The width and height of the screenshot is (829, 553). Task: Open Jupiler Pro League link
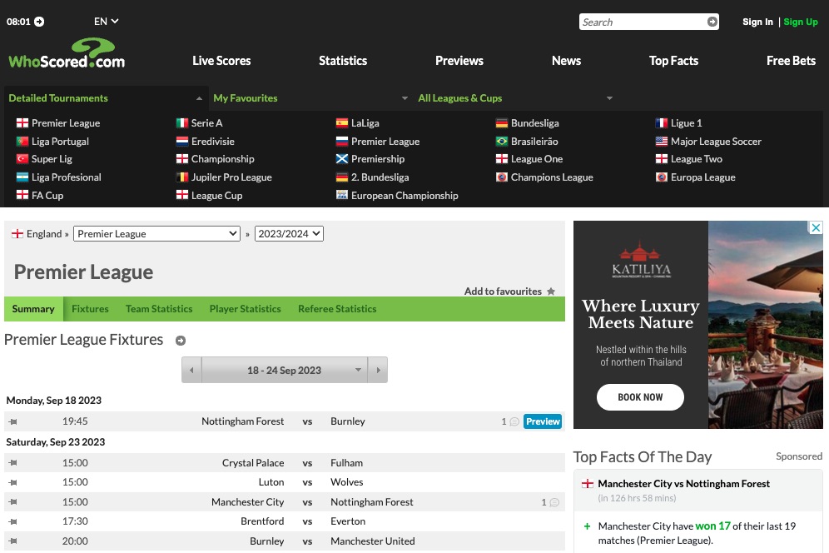[231, 177]
